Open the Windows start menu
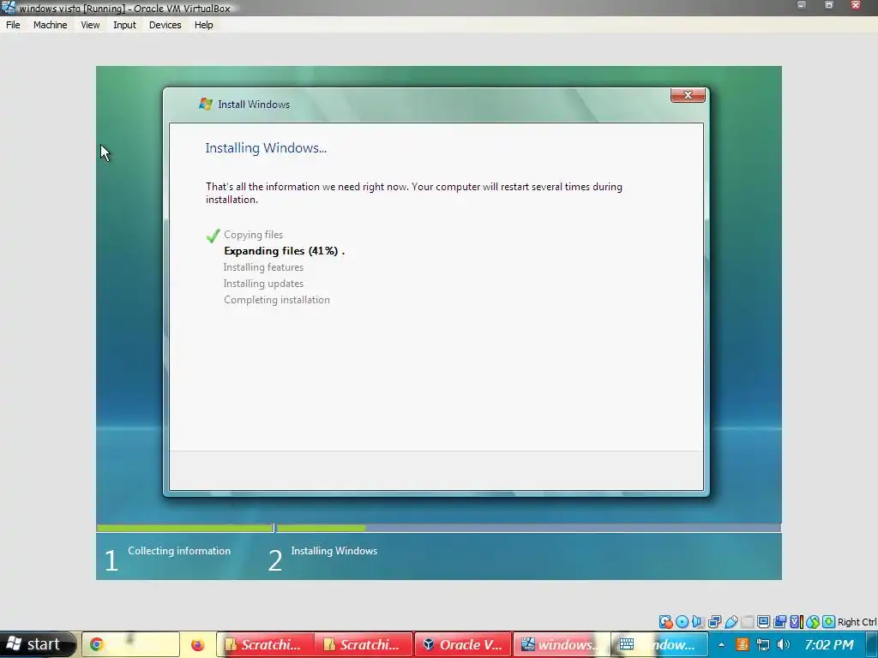Screen dimensions: 878x658 pyautogui.click(x=37, y=644)
